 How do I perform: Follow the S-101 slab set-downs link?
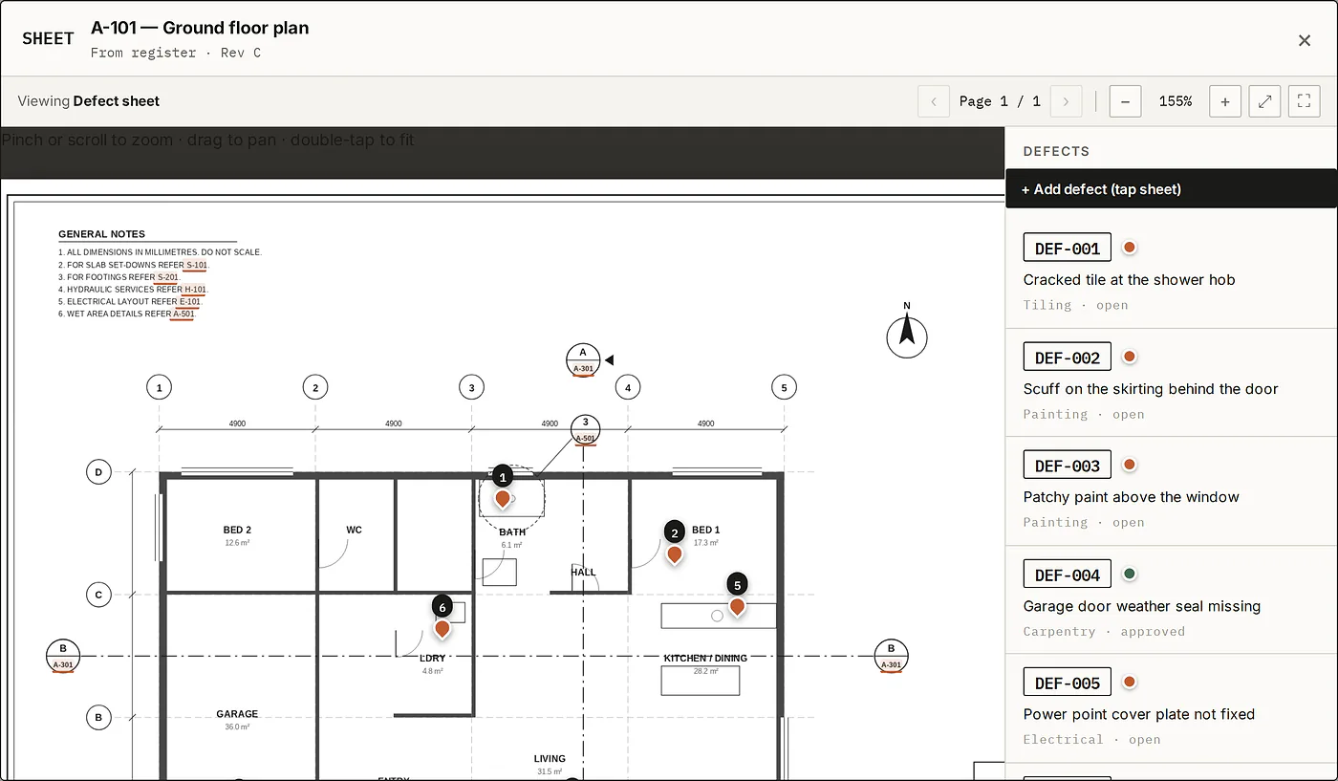click(x=197, y=265)
